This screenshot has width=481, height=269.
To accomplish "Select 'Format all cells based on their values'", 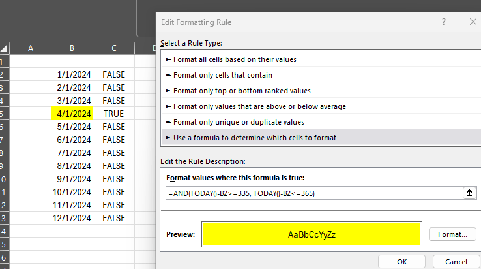I will point(321,59).
